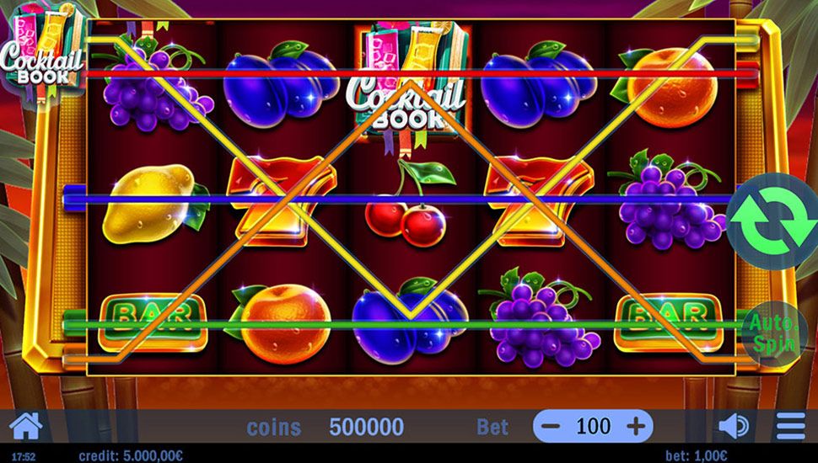
Task: Start Auto Spin mode
Action: [x=774, y=334]
